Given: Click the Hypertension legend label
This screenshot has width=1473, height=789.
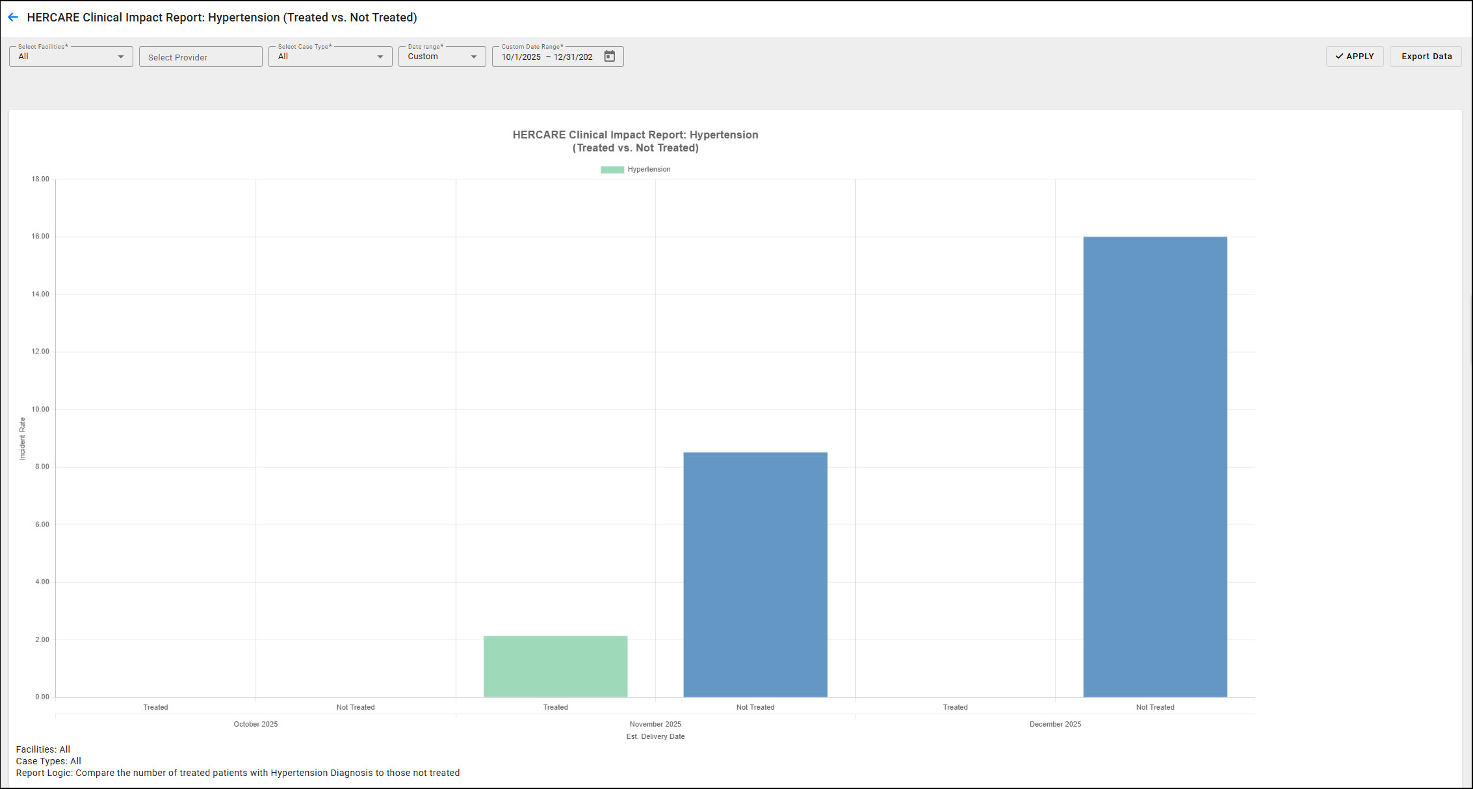Looking at the screenshot, I should pos(649,170).
